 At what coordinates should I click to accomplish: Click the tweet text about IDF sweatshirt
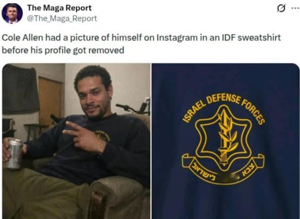[x=141, y=44]
